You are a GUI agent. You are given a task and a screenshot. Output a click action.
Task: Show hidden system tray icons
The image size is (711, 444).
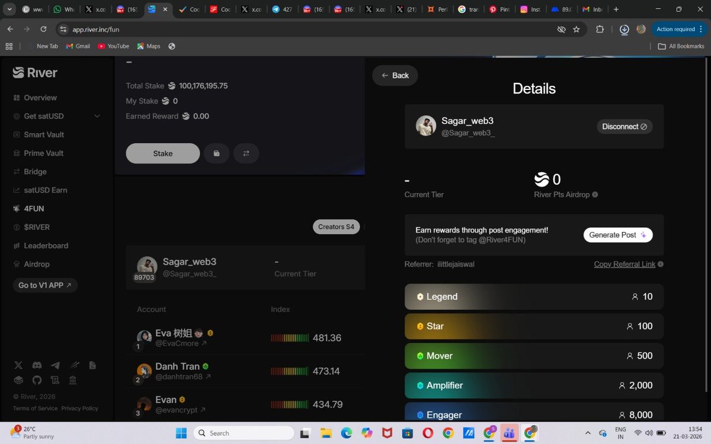[587, 433]
